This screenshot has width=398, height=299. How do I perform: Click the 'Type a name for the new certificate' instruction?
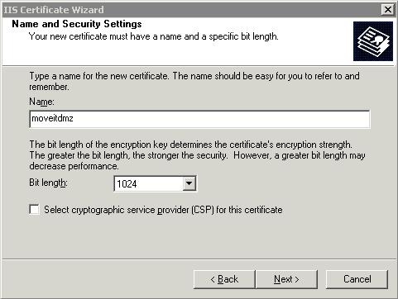tap(194, 81)
